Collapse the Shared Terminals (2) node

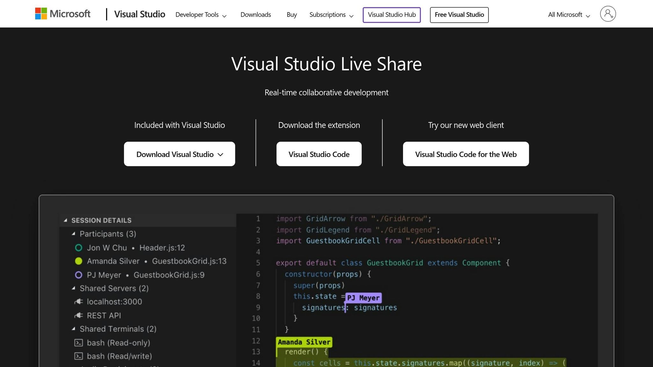tap(74, 329)
